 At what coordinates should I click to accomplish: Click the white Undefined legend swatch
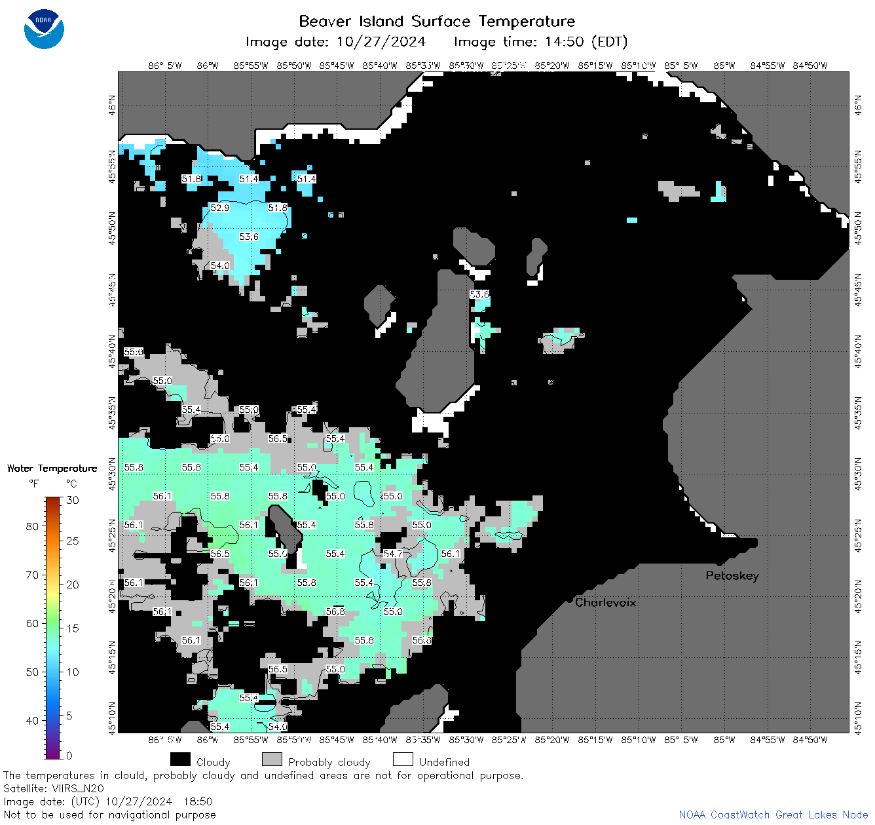tap(403, 759)
